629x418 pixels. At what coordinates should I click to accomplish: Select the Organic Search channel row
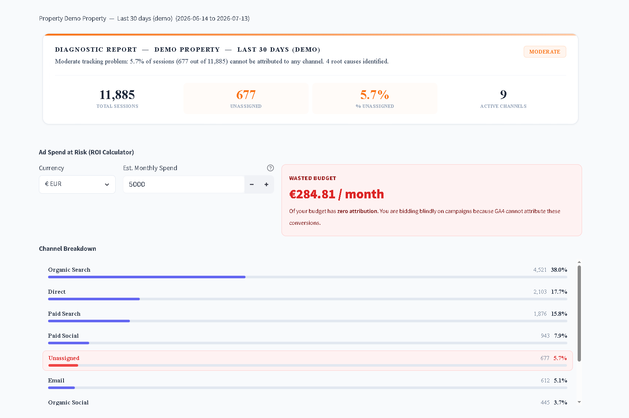(308, 272)
